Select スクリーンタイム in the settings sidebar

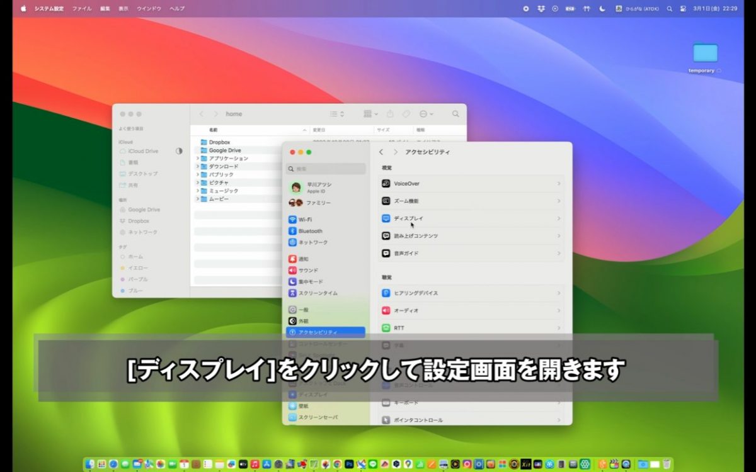point(326,293)
